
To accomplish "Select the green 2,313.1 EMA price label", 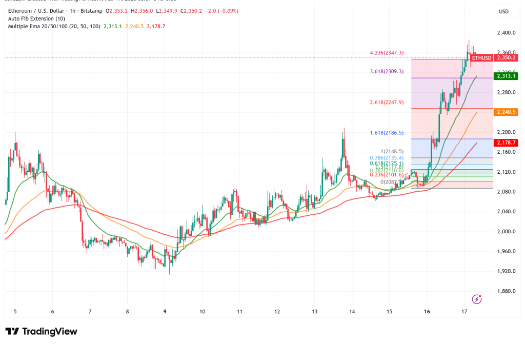I will point(506,76).
